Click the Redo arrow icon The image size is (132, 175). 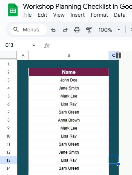click(x=65, y=30)
